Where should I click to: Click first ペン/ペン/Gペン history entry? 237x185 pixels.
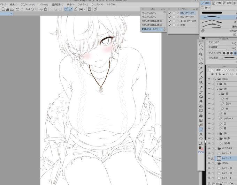click(x=153, y=13)
